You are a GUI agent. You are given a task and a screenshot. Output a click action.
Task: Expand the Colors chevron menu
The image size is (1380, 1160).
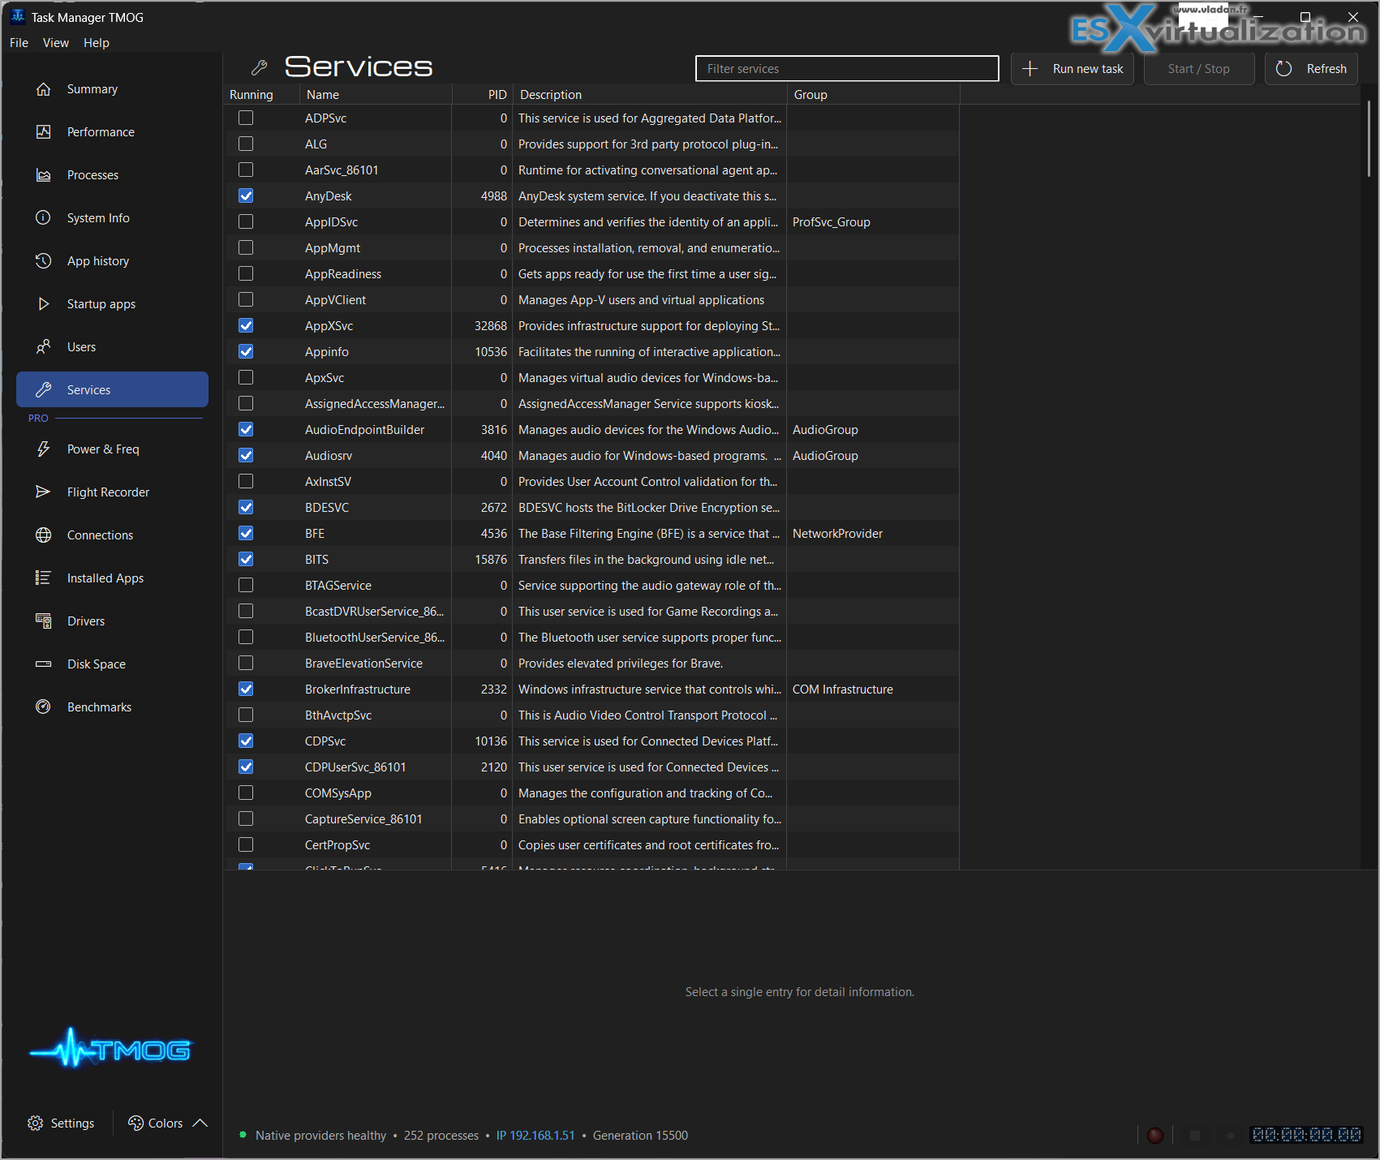pos(200,1123)
